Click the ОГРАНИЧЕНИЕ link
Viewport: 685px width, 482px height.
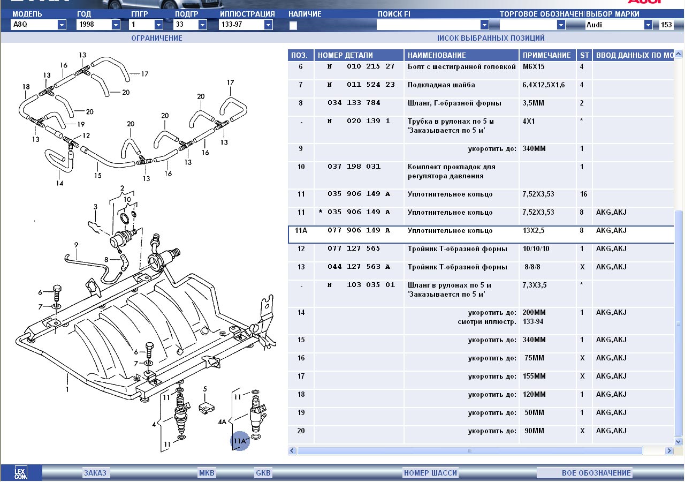[157, 38]
